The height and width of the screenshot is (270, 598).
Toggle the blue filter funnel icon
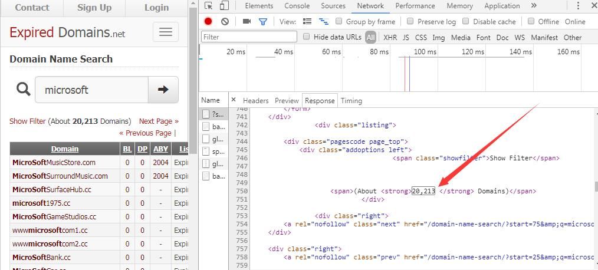click(263, 22)
